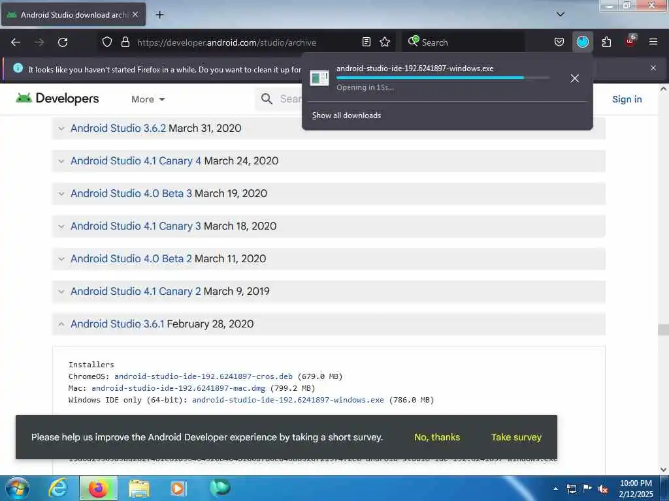The height and width of the screenshot is (501, 669).
Task: Open the uBlock extension icon with badge 6
Action: point(630,41)
